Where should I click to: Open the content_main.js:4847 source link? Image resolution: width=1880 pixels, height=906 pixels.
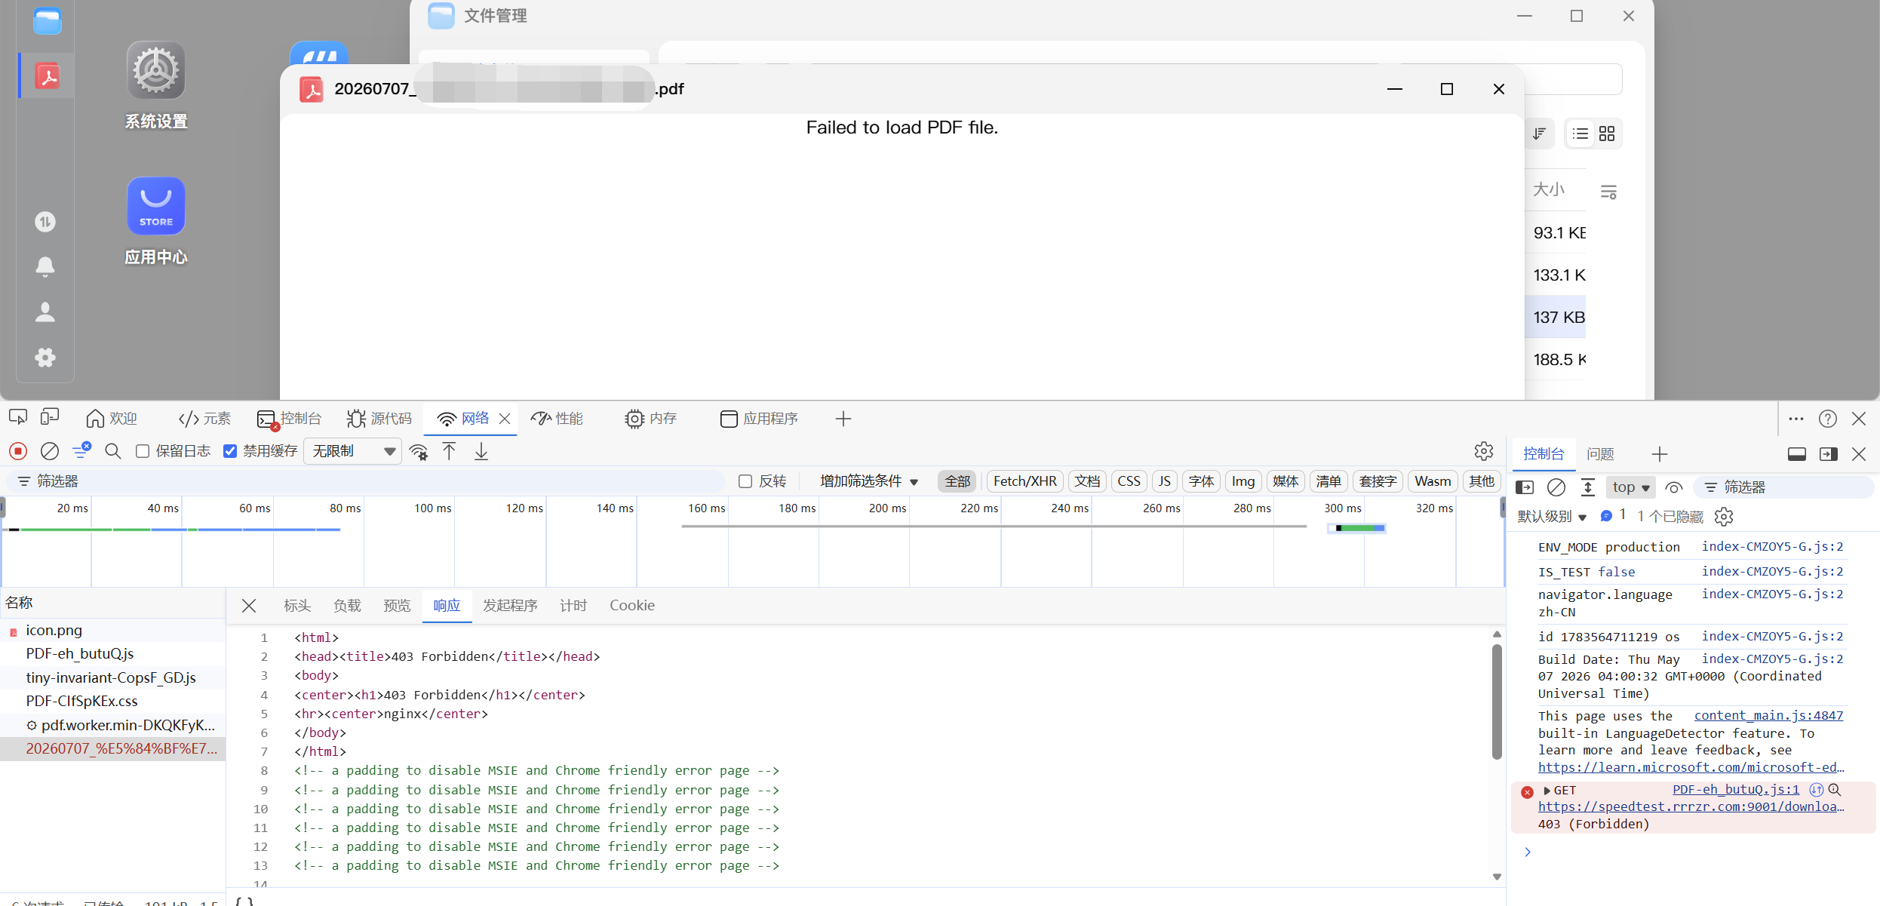pos(1768,715)
